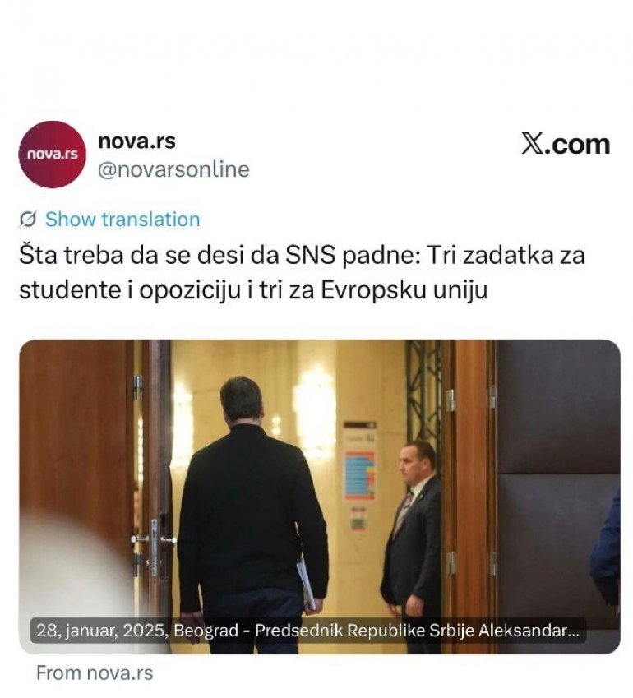Click the translation icon beside Show translation
This screenshot has width=633, height=698.
coord(28,220)
